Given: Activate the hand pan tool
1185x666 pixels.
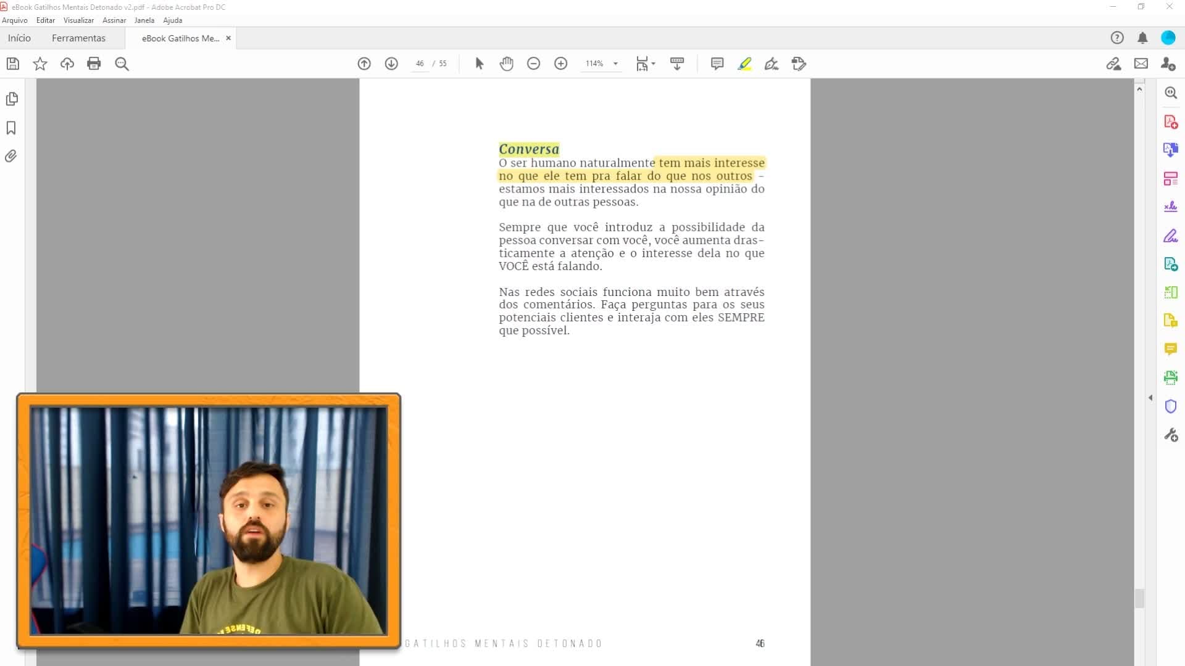Looking at the screenshot, I should [507, 64].
